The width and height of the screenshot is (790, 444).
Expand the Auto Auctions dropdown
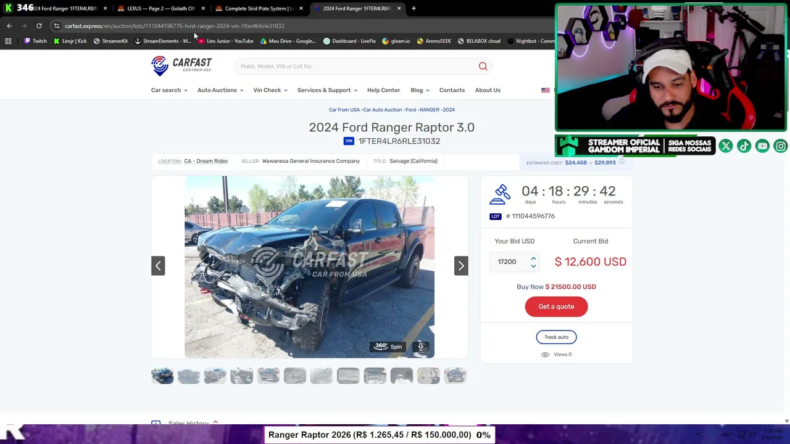[220, 90]
